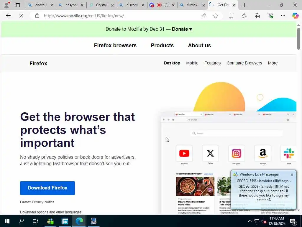
Task: Open Browser essentials heart icon
Action: pos(270,16)
